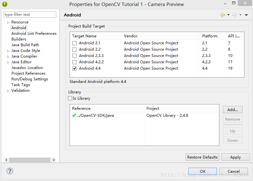Click the Vendor column header
253x181 pixels.
coord(161,36)
